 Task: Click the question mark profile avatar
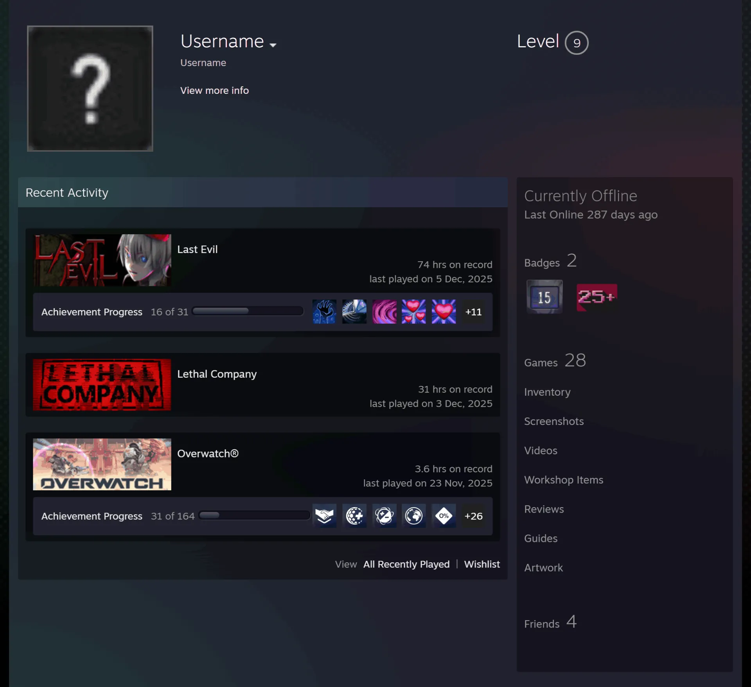(90, 88)
